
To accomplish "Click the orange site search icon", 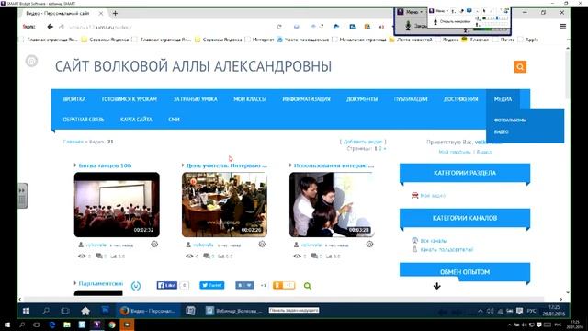I will pos(520,67).
